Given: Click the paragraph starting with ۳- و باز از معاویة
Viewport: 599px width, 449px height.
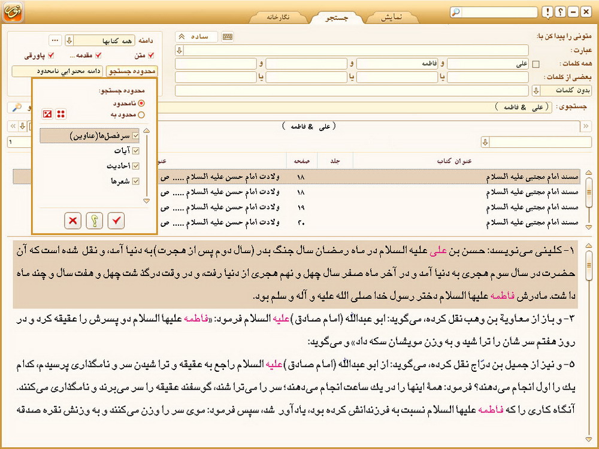Looking at the screenshot, I should pyautogui.click(x=295, y=330).
